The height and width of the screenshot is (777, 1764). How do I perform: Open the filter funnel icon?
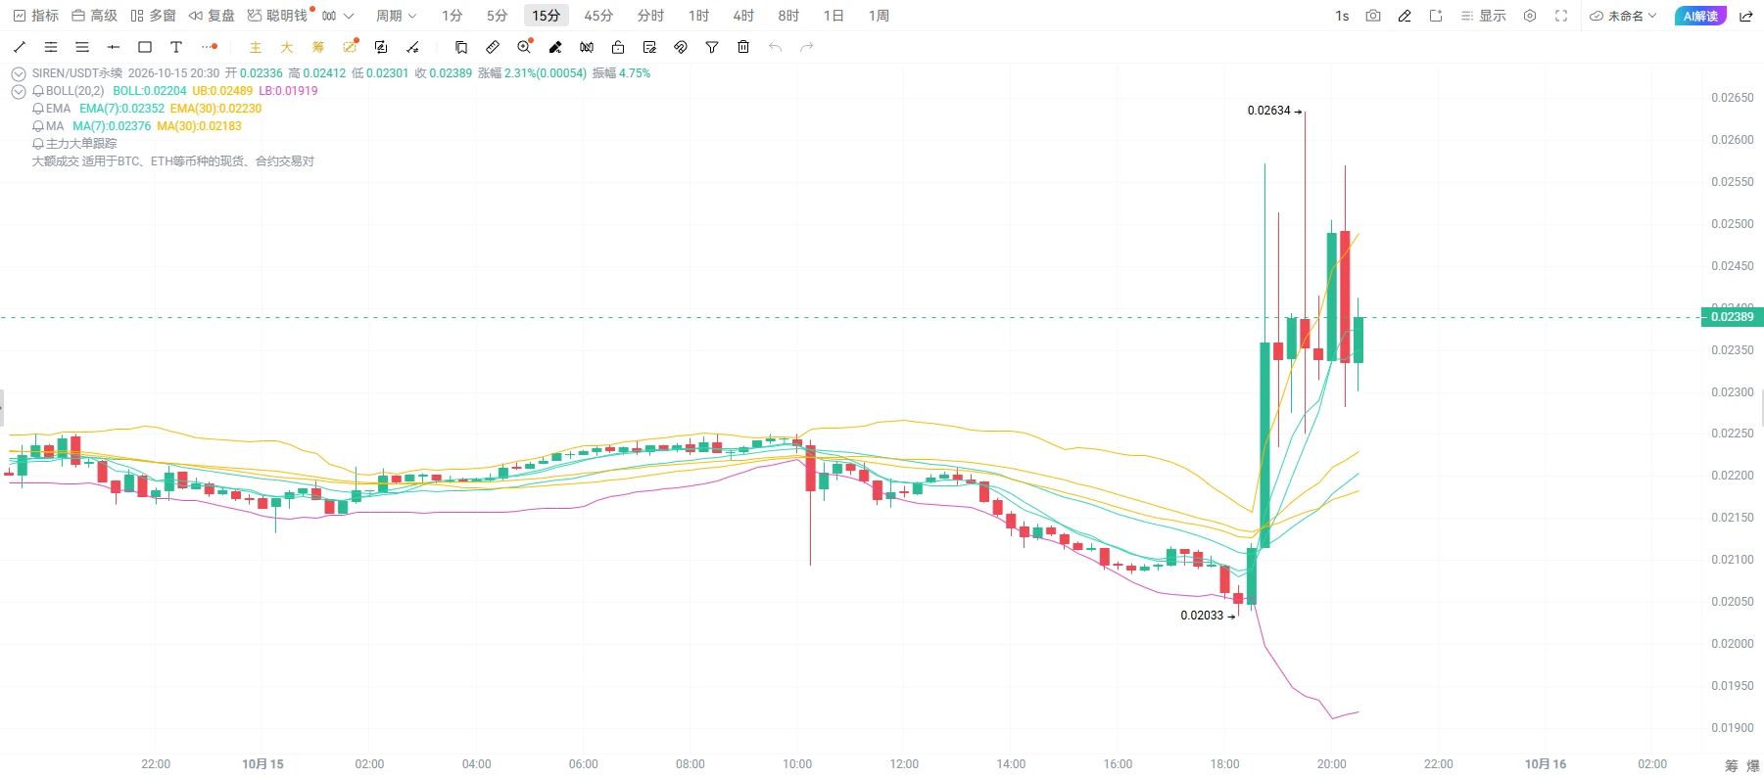pyautogui.click(x=712, y=47)
